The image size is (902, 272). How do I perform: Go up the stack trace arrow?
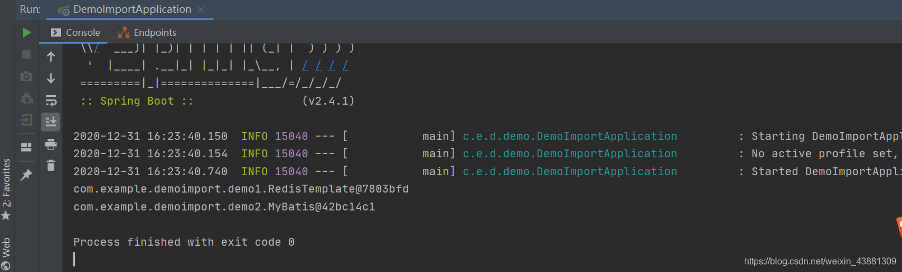pos(51,57)
